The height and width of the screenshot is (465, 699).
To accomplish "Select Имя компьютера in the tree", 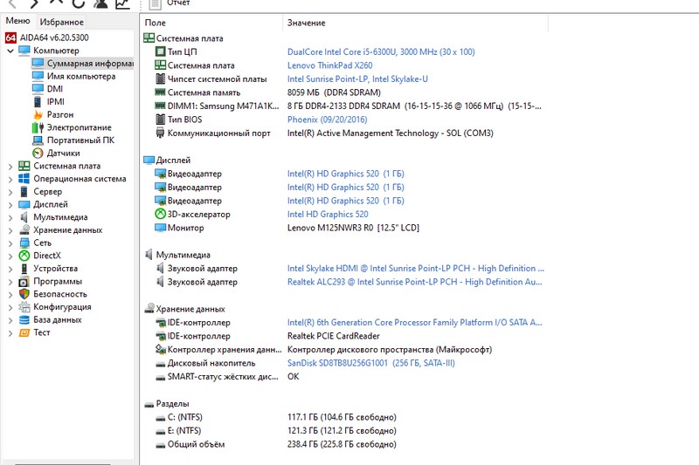I will tap(80, 76).
